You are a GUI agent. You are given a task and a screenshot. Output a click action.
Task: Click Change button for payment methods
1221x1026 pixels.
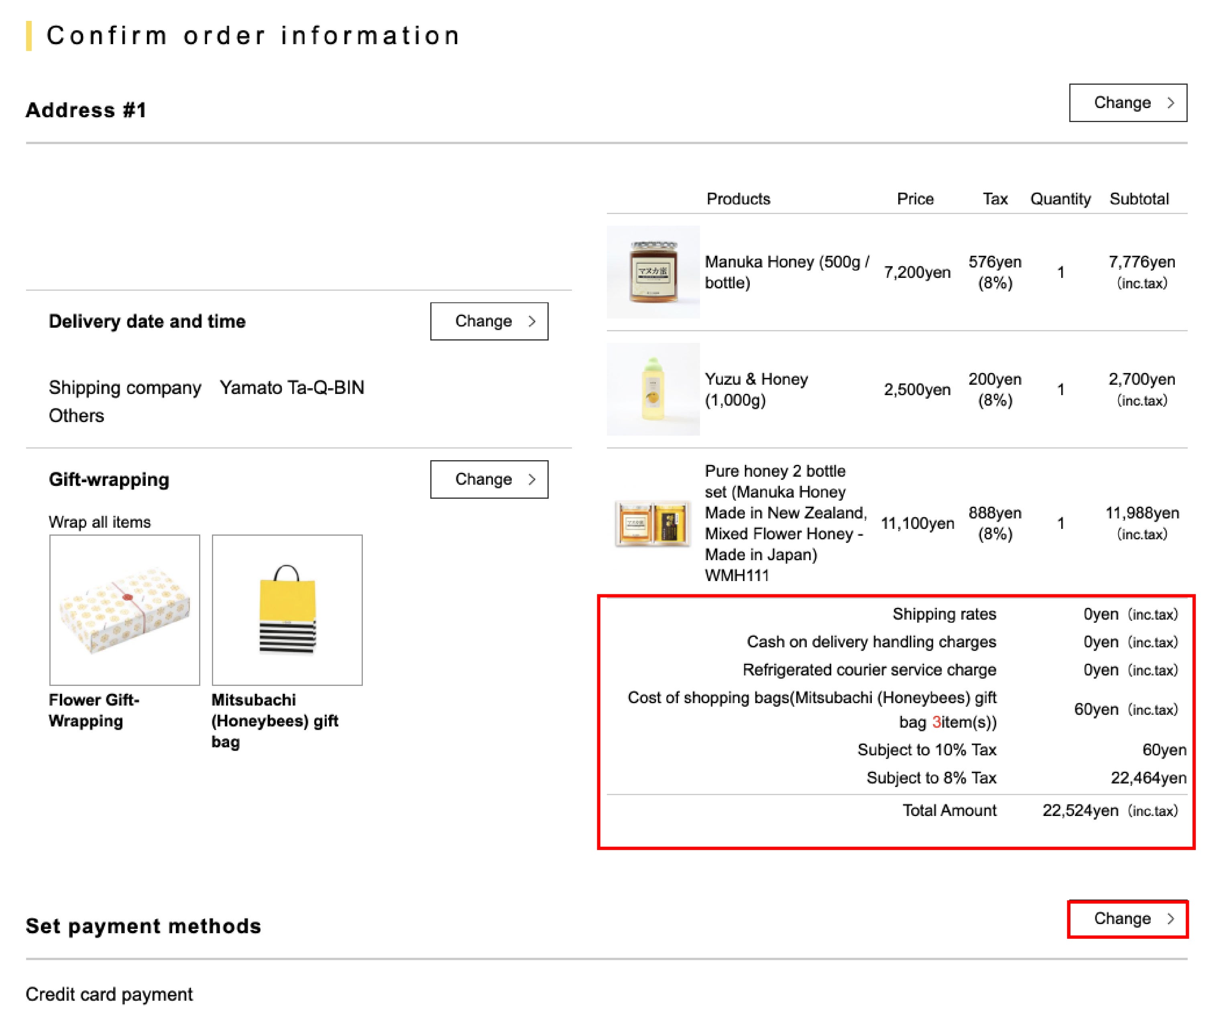(x=1127, y=919)
